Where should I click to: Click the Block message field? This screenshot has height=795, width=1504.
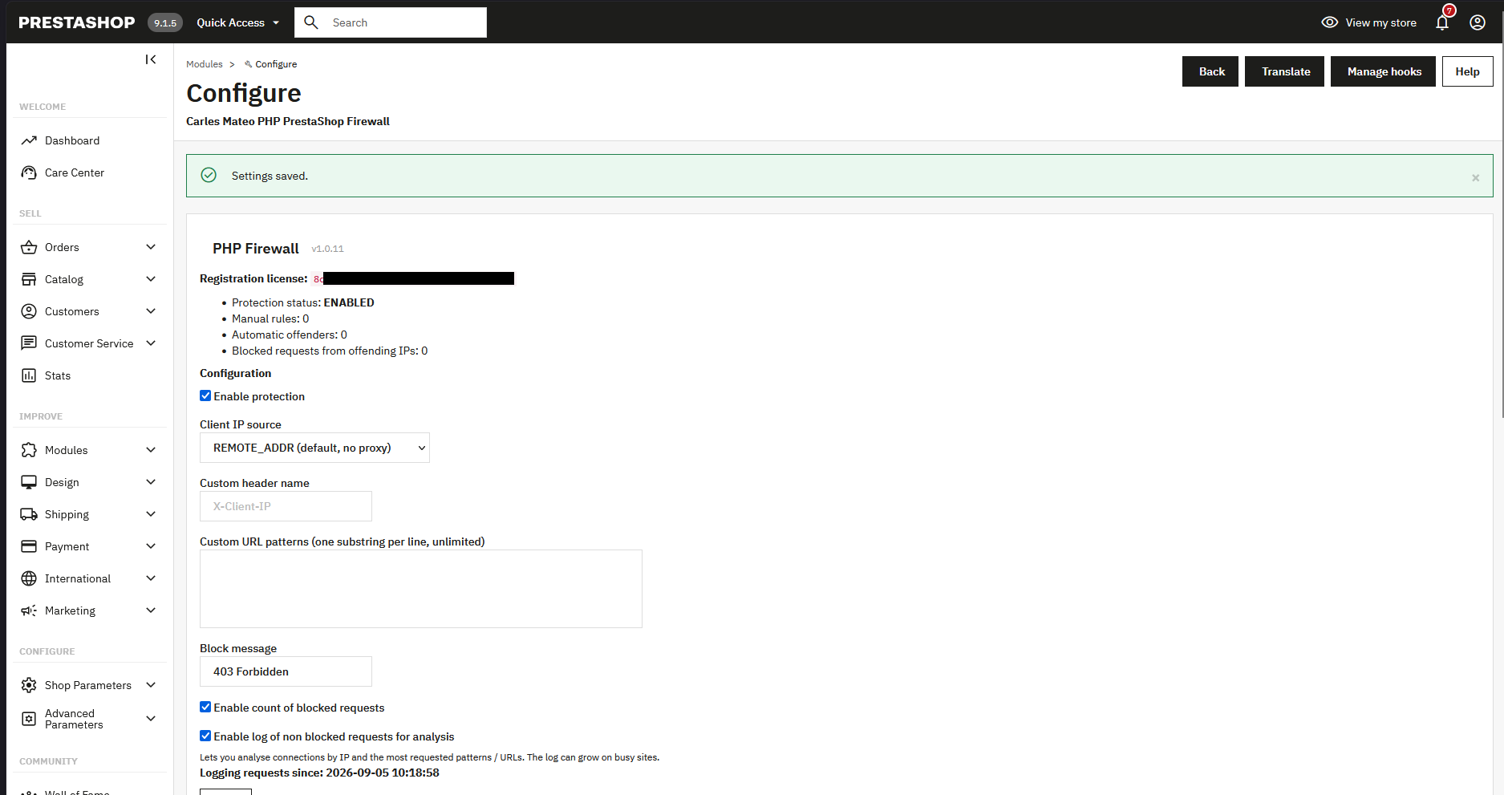286,671
